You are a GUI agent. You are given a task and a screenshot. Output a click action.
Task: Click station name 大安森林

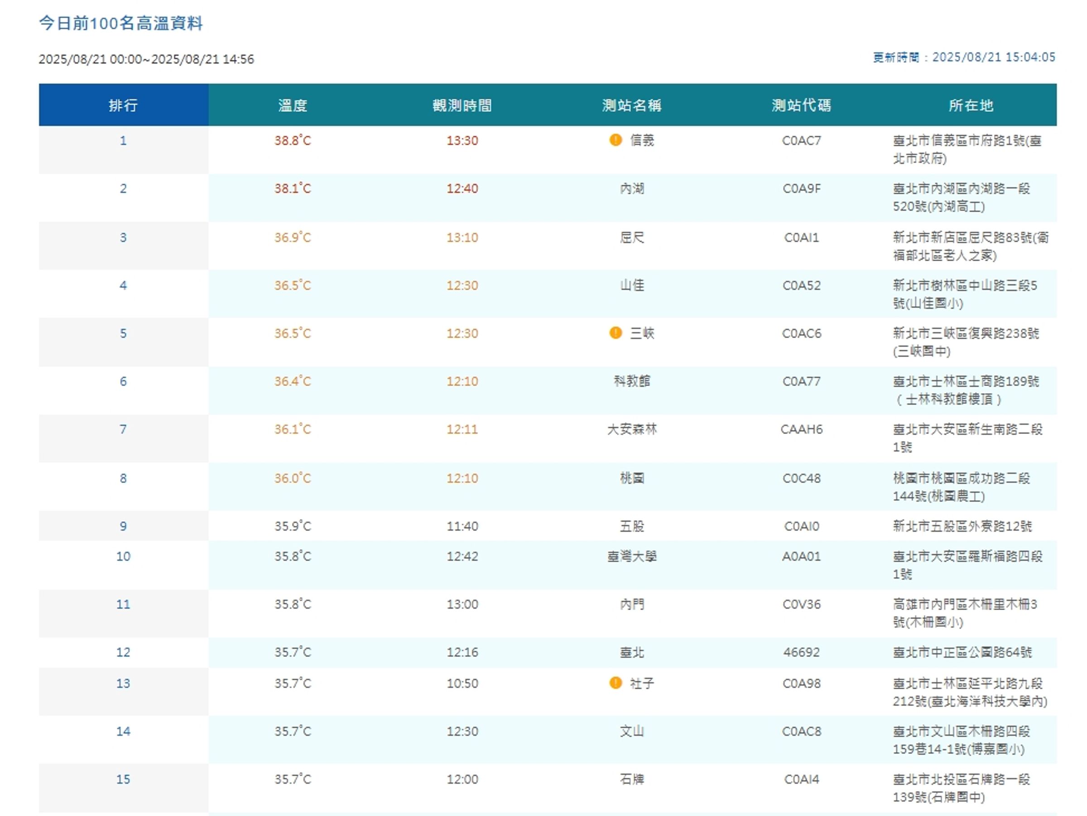[632, 429]
